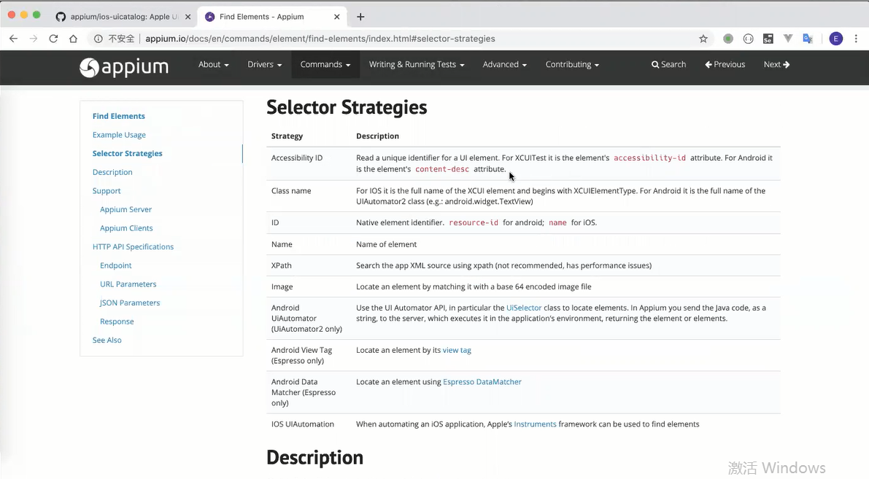Expand the Contributing dropdown menu

[x=572, y=64]
